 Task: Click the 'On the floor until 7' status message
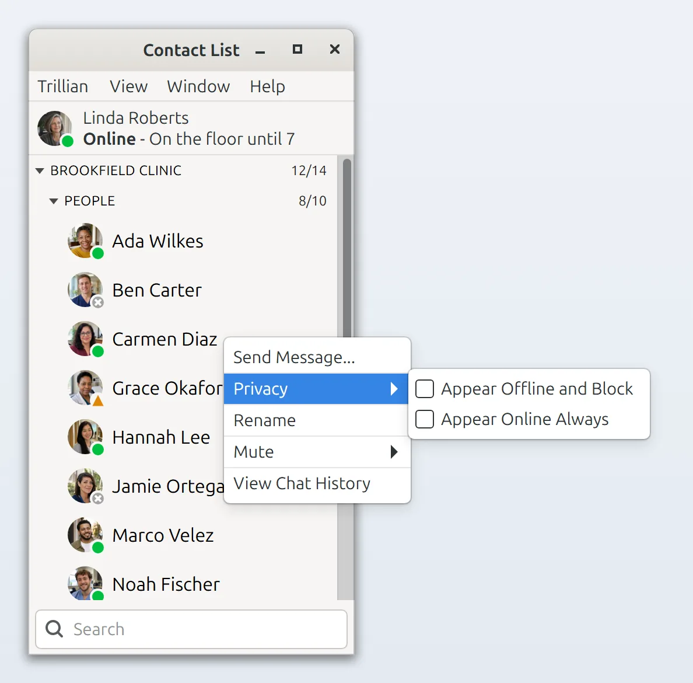222,139
